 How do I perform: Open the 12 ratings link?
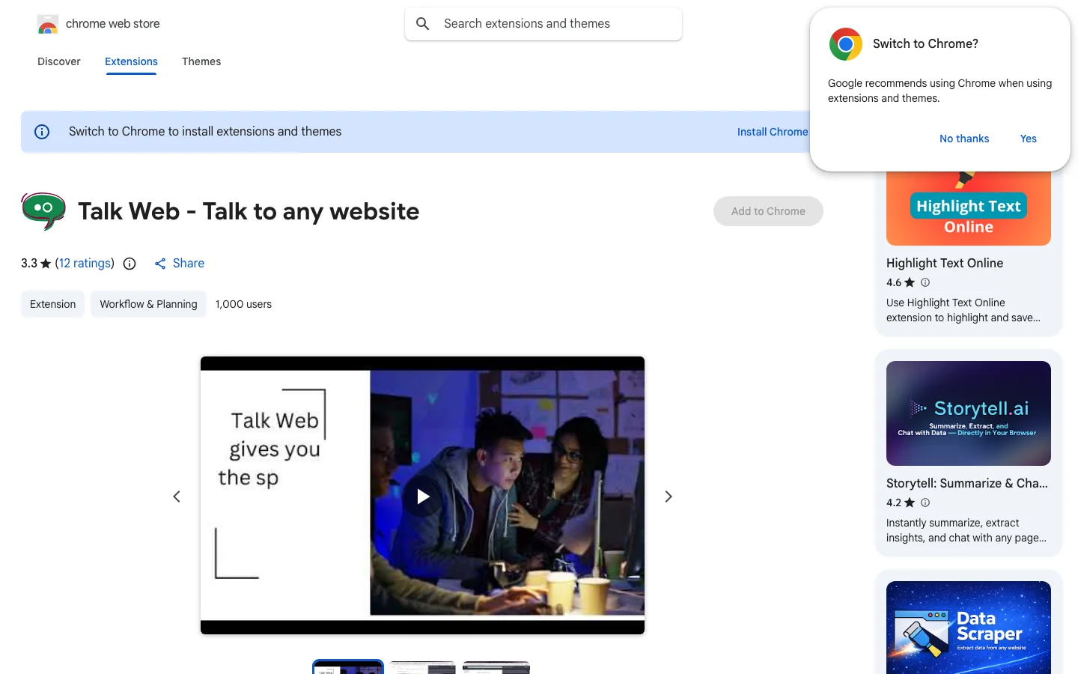(x=85, y=263)
